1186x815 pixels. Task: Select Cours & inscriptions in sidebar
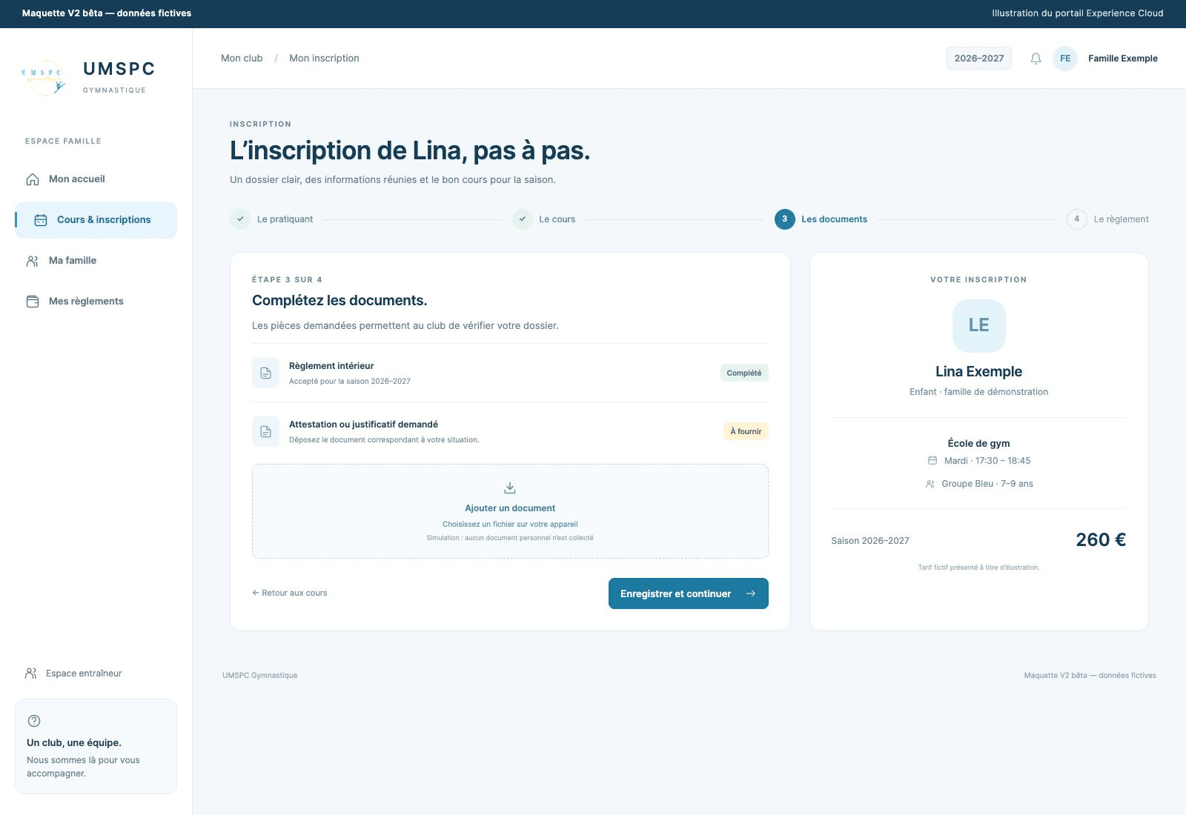[x=96, y=220]
